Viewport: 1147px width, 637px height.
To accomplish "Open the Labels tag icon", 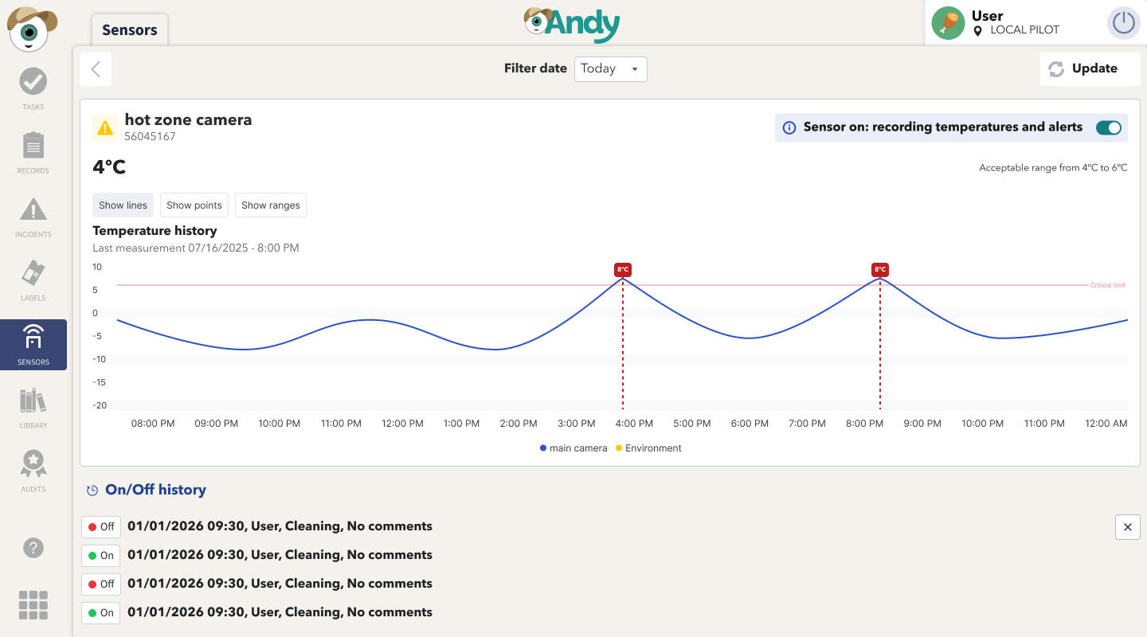I will 33,273.
